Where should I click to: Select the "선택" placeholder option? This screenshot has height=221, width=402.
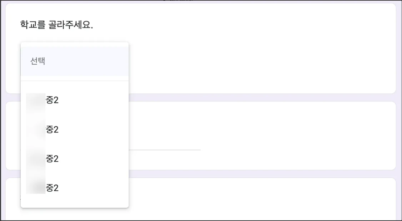coord(38,61)
